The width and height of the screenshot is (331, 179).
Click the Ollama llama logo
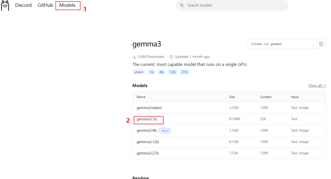point(5,6)
